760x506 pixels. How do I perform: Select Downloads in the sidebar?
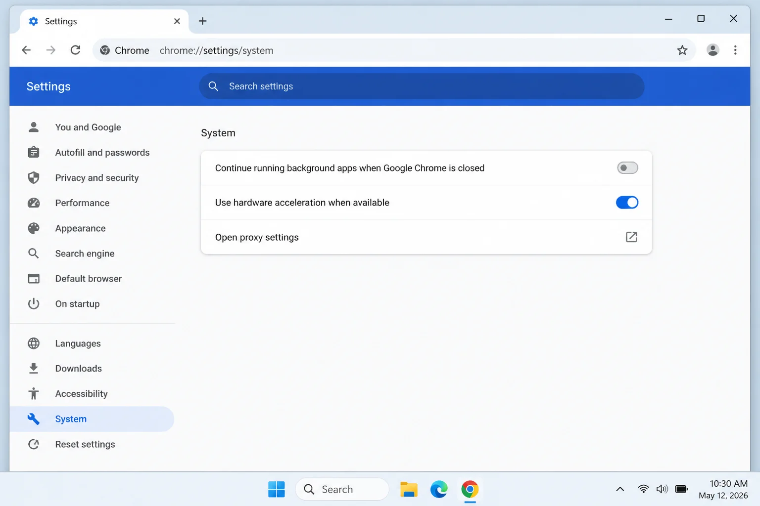(92, 368)
